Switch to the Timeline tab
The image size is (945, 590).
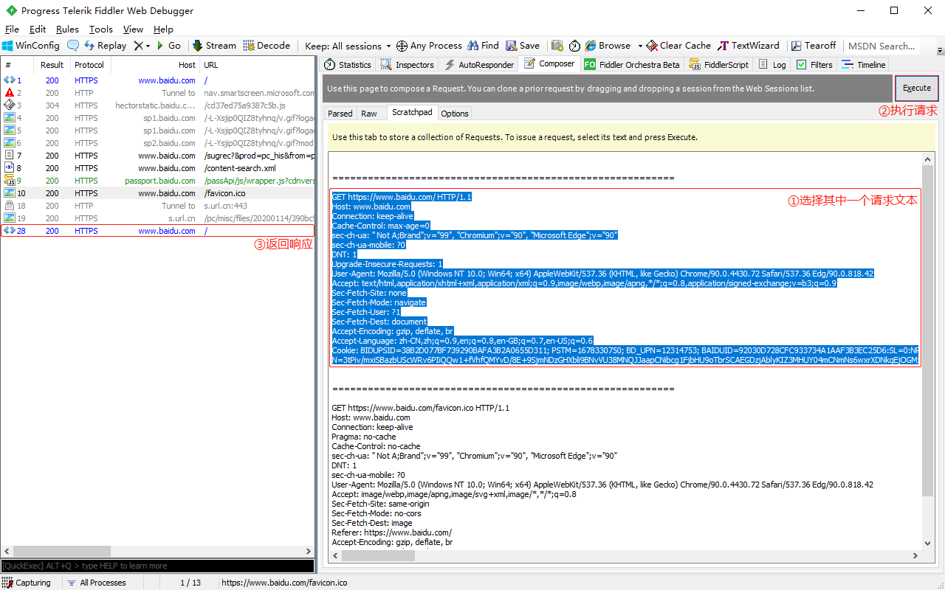(865, 65)
